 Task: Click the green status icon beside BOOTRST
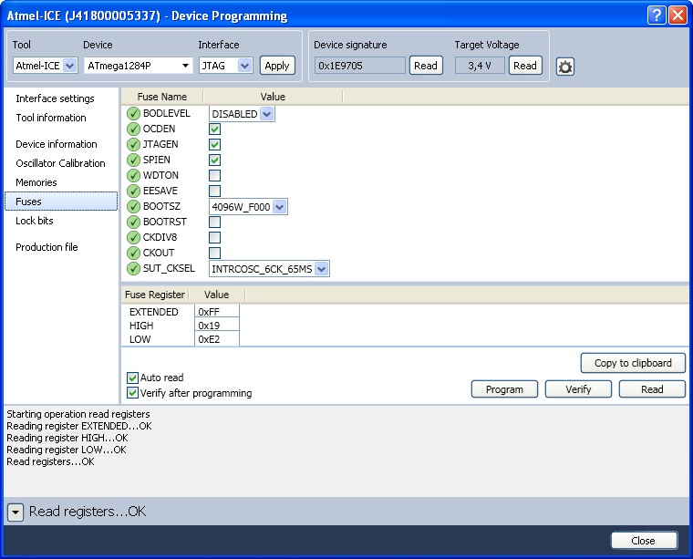pyautogui.click(x=133, y=222)
